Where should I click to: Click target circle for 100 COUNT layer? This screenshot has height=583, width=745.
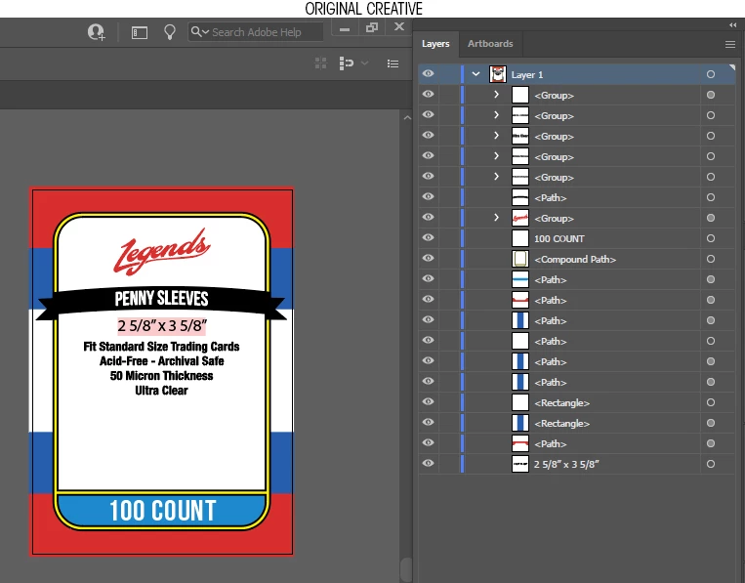(710, 238)
